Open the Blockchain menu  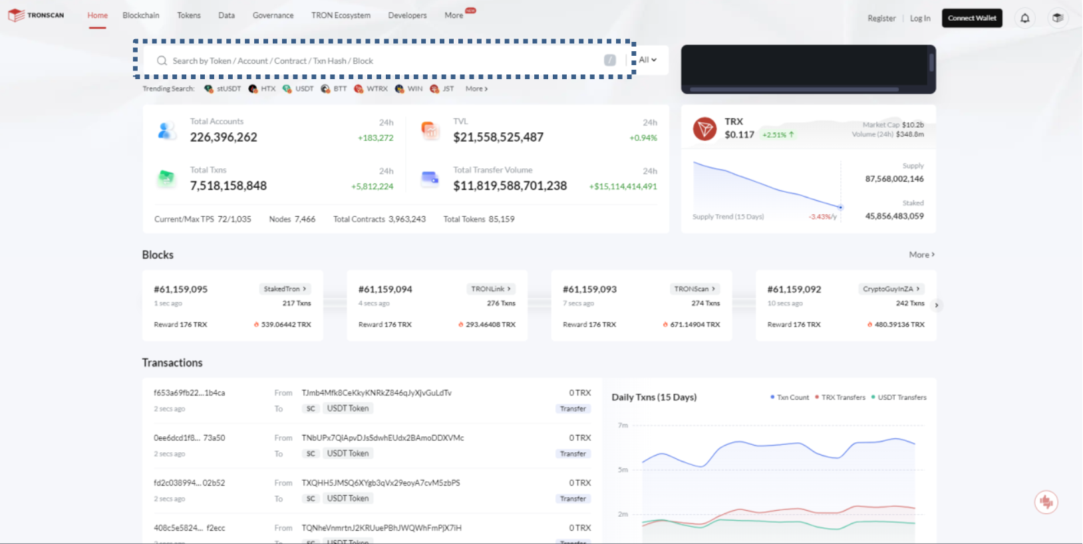point(141,15)
